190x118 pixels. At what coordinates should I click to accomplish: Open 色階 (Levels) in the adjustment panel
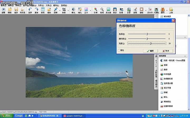coord(165,65)
